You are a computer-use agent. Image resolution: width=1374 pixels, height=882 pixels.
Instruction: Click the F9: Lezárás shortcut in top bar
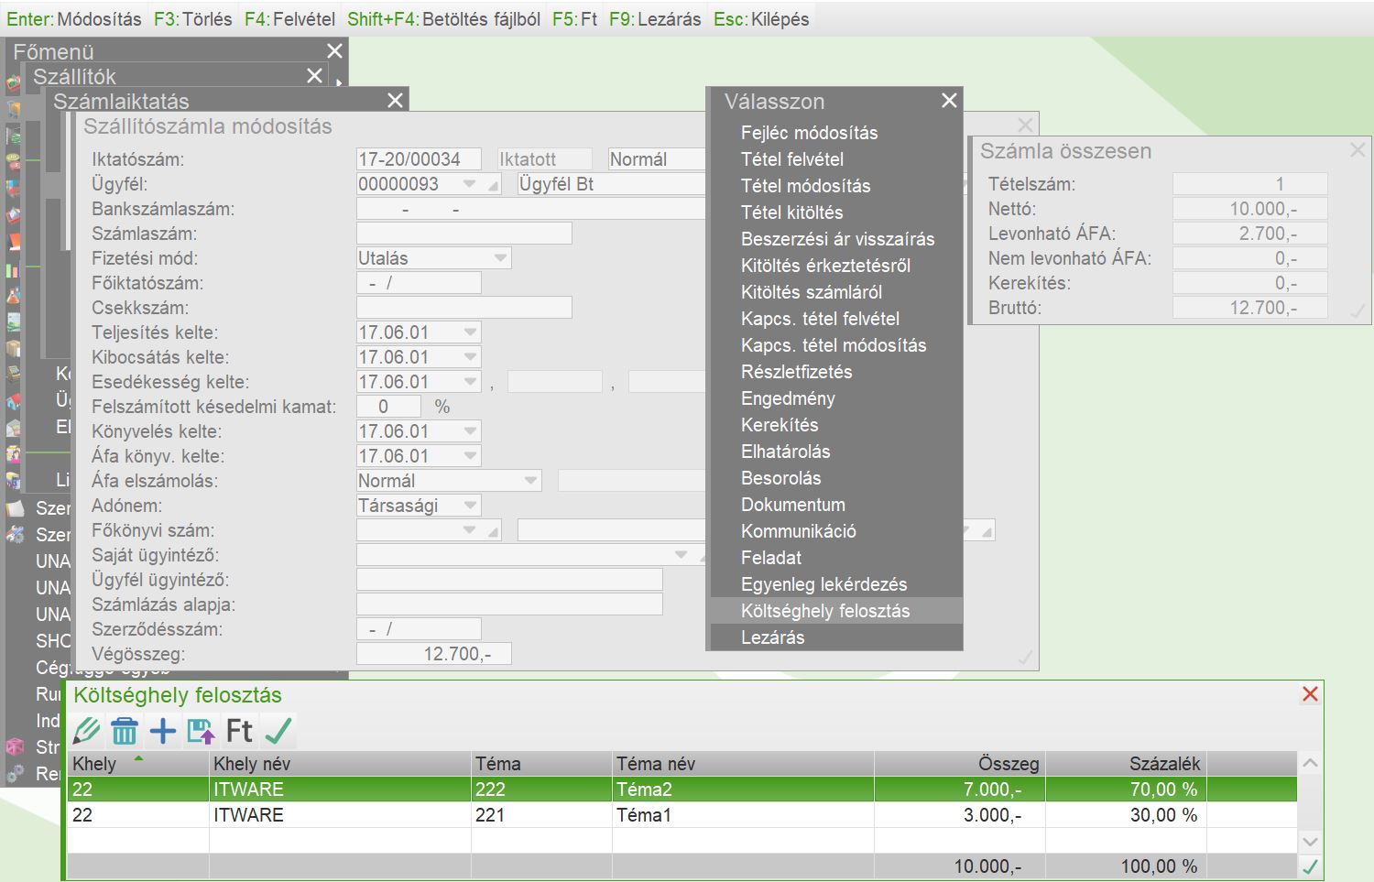[x=656, y=19]
